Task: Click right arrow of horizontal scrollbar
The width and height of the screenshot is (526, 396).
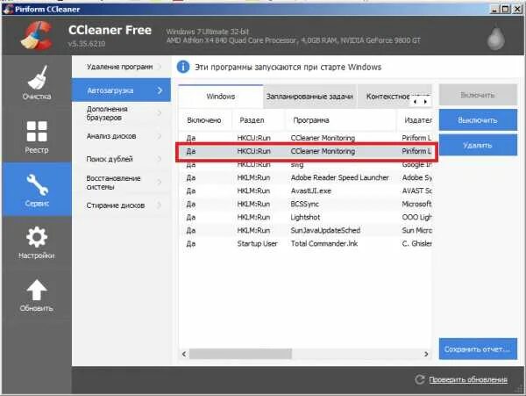Action: pyautogui.click(x=426, y=354)
